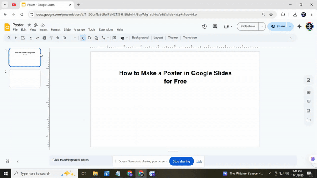Viewport: 317px width, 178px height.
Task: Click the Undo arrow
Action: pyautogui.click(x=31, y=38)
